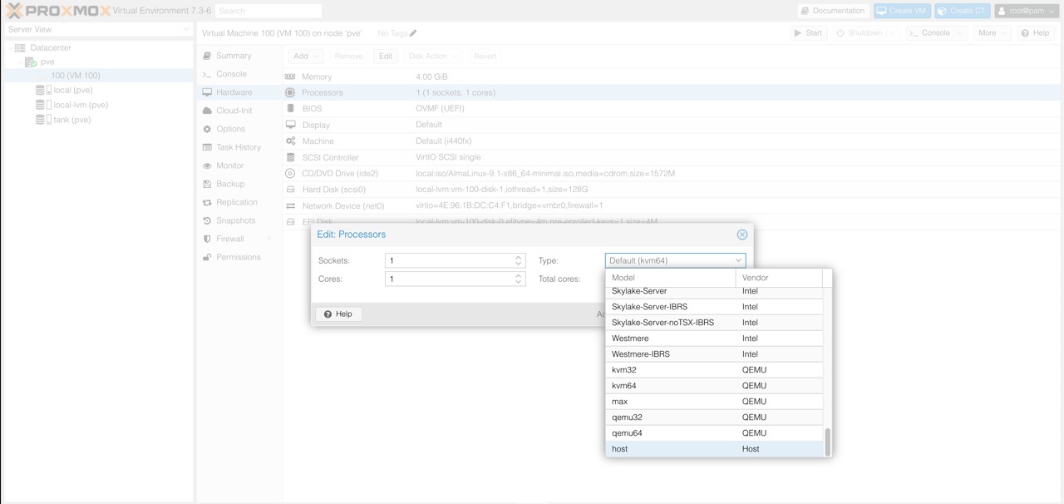Click the Edit button in hardware toolbar
Image resolution: width=1064 pixels, height=504 pixels.
[x=385, y=56]
